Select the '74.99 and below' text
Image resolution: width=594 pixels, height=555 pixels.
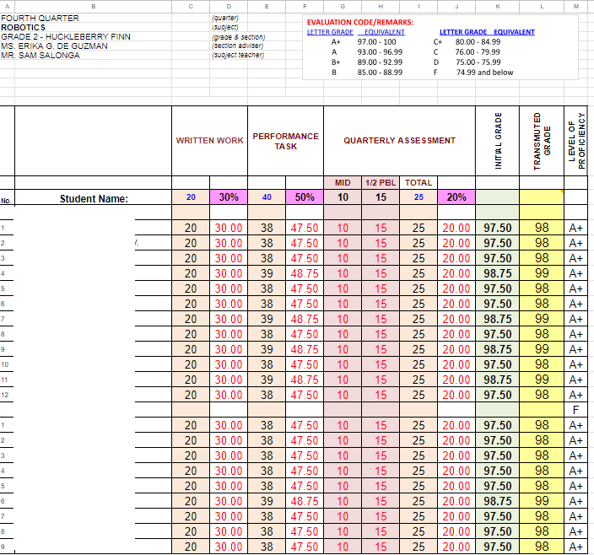click(484, 73)
